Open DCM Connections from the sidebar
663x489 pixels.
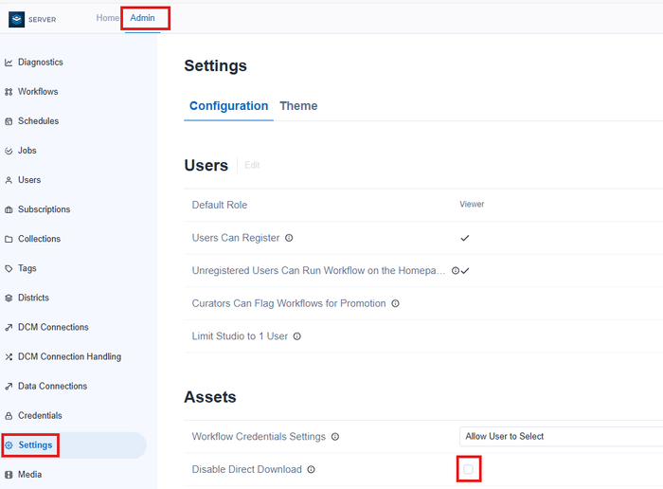tap(53, 327)
